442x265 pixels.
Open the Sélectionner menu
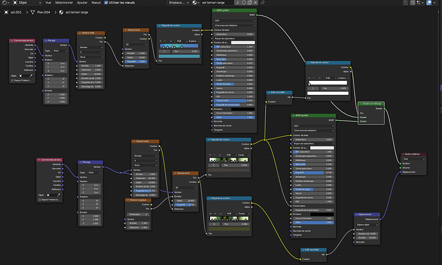pyautogui.click(x=63, y=3)
